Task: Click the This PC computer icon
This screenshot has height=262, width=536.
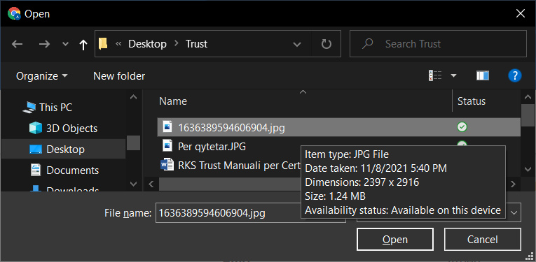Action: pos(29,108)
